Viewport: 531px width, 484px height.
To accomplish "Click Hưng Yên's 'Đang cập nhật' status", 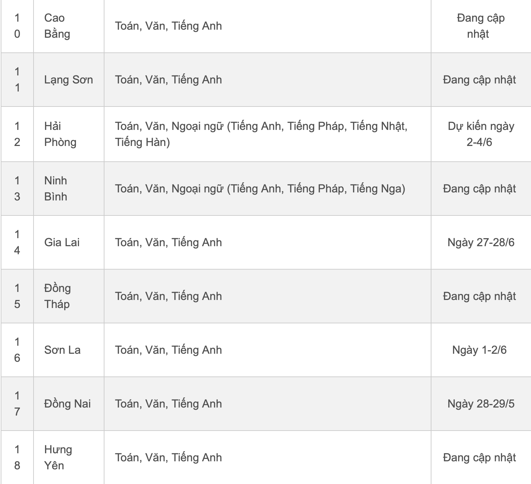I will pyautogui.click(x=479, y=457).
